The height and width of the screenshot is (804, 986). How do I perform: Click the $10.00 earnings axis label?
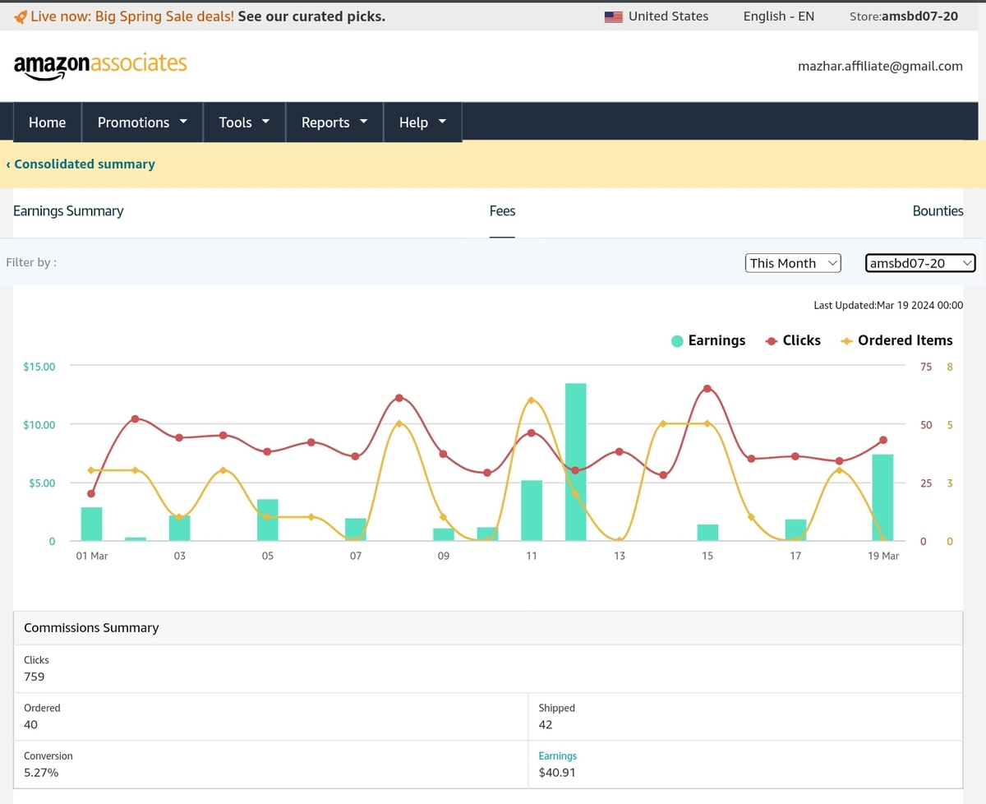tap(39, 425)
